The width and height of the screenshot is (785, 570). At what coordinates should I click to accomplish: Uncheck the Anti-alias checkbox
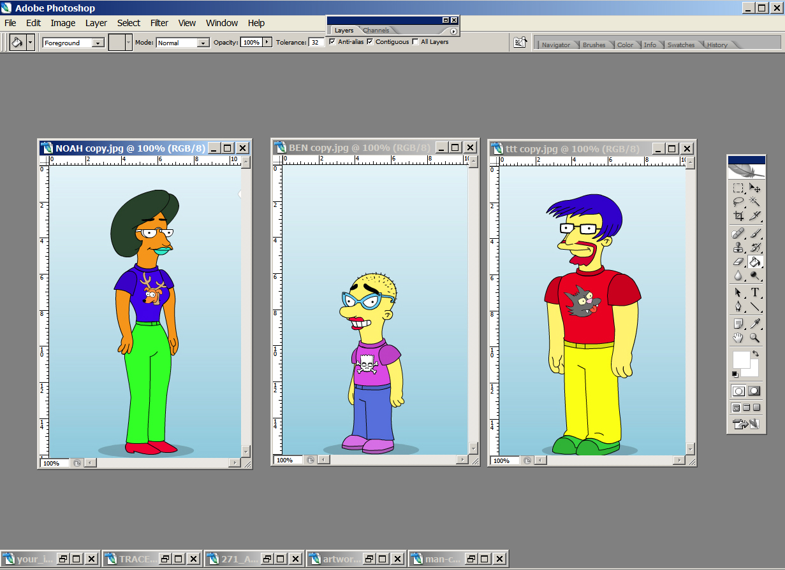pyautogui.click(x=332, y=42)
